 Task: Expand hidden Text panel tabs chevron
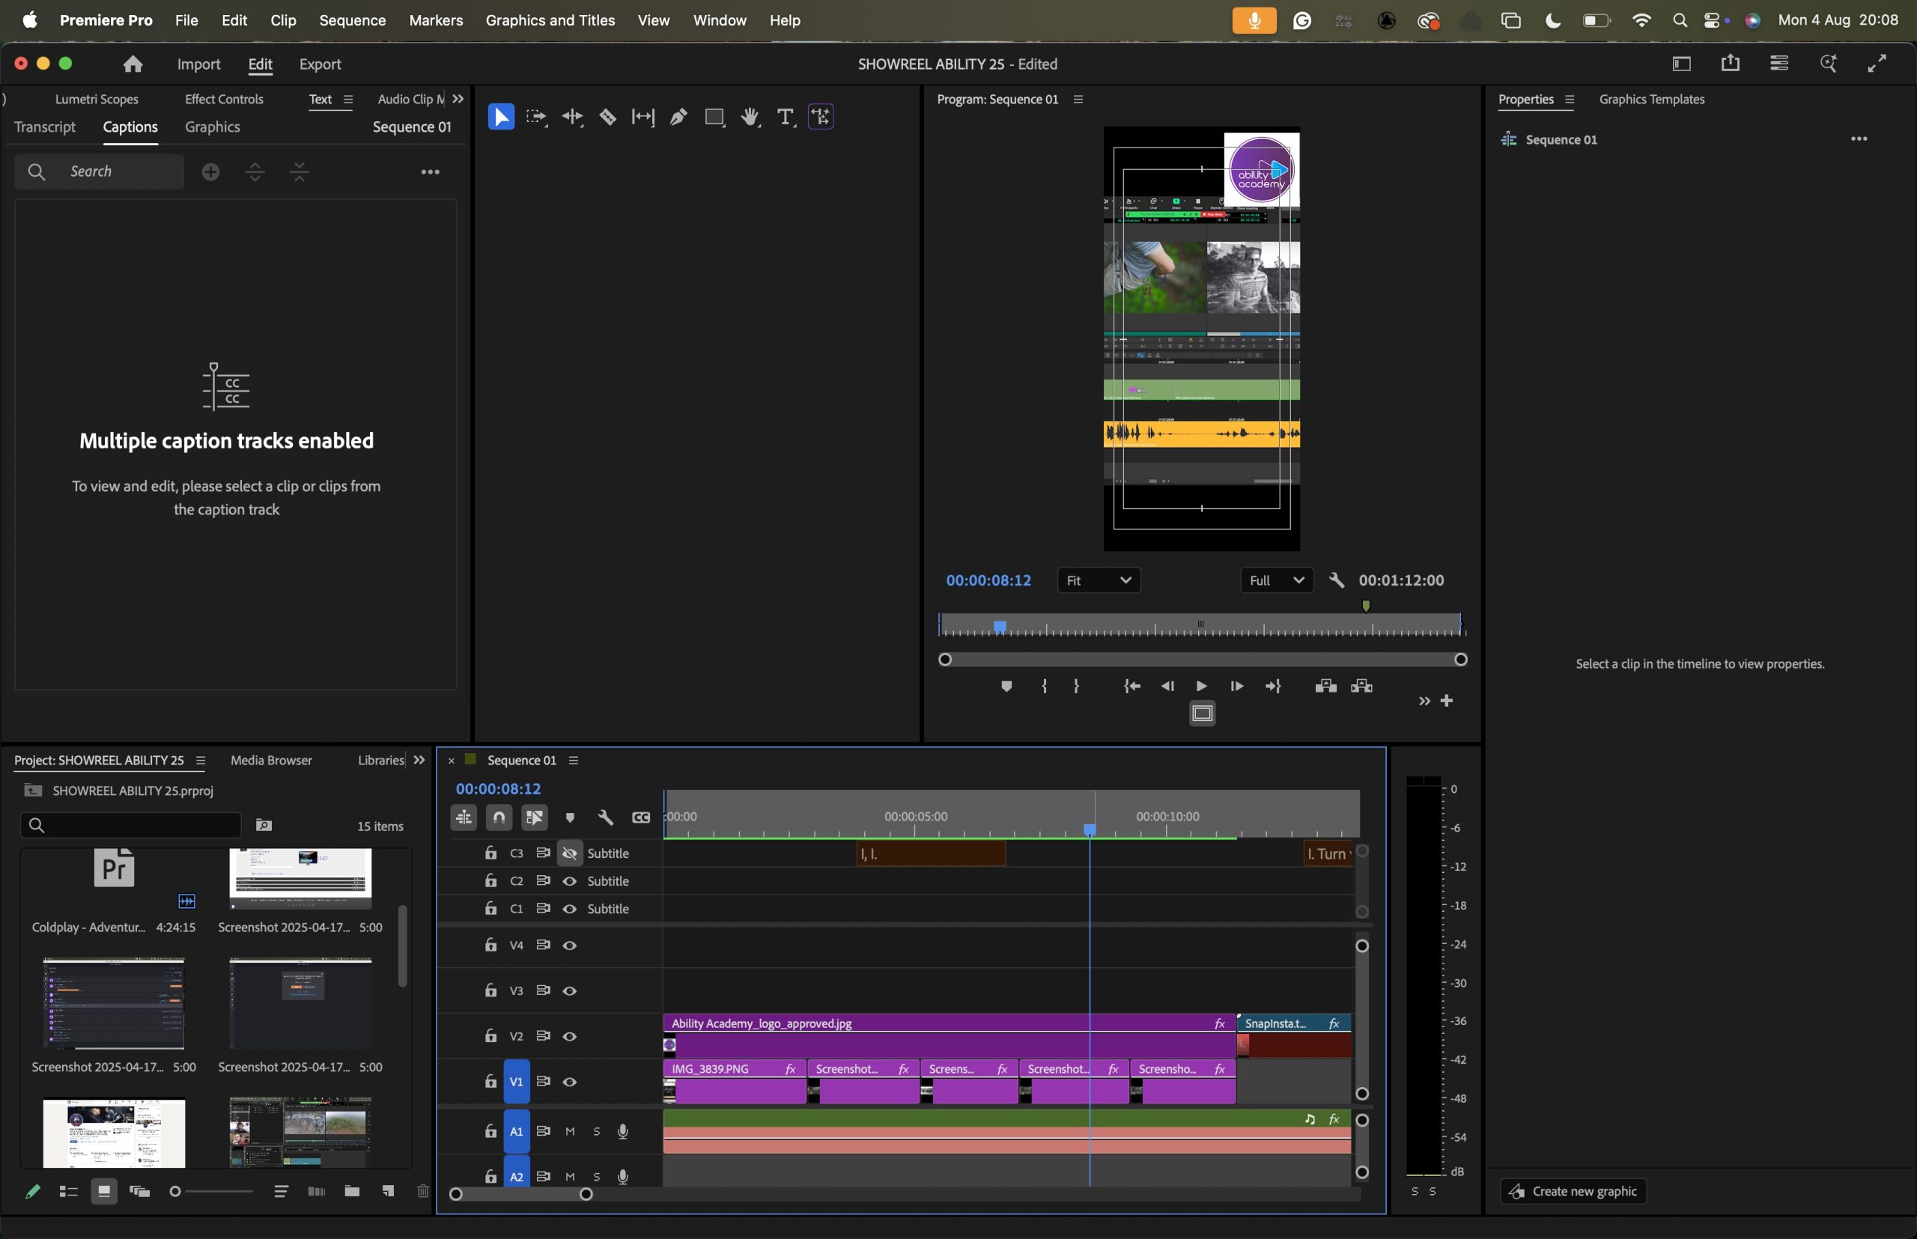458,99
